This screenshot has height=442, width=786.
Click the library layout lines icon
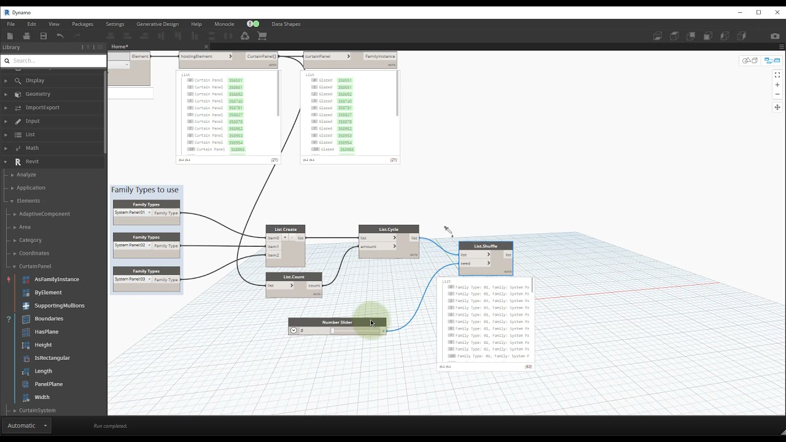click(100, 47)
